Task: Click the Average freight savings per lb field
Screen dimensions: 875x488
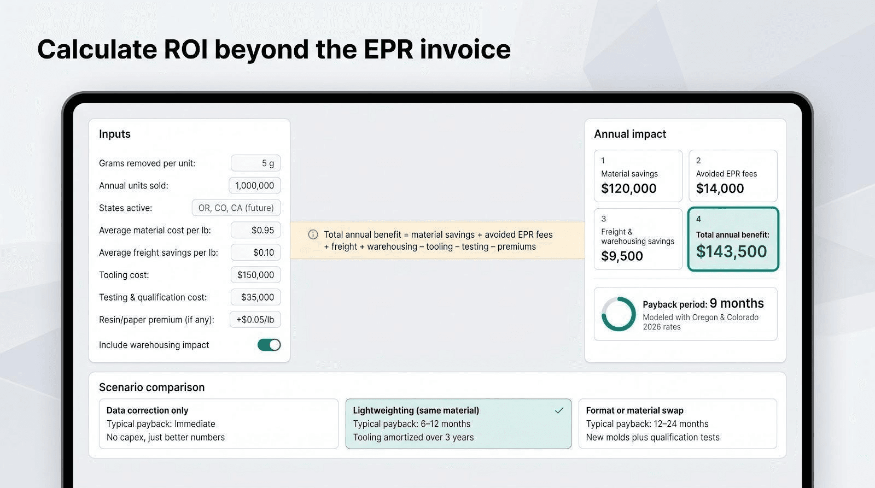Action: coord(255,252)
